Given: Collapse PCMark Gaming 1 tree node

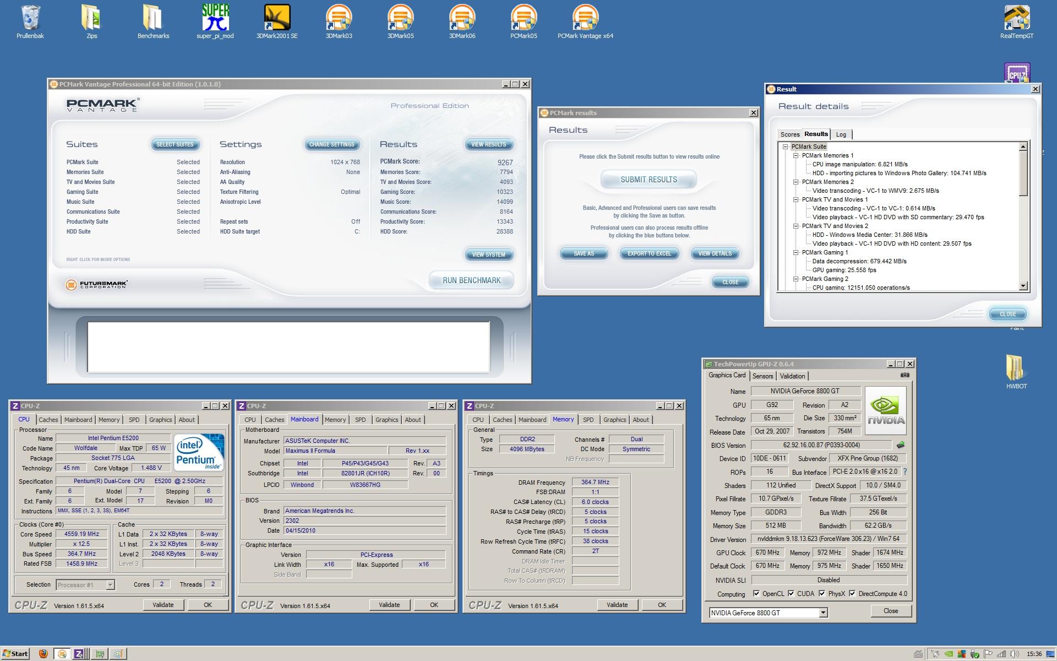Looking at the screenshot, I should point(796,252).
